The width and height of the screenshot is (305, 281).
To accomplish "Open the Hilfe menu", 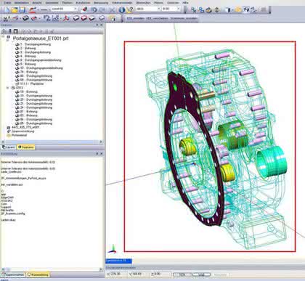I will point(185,3).
